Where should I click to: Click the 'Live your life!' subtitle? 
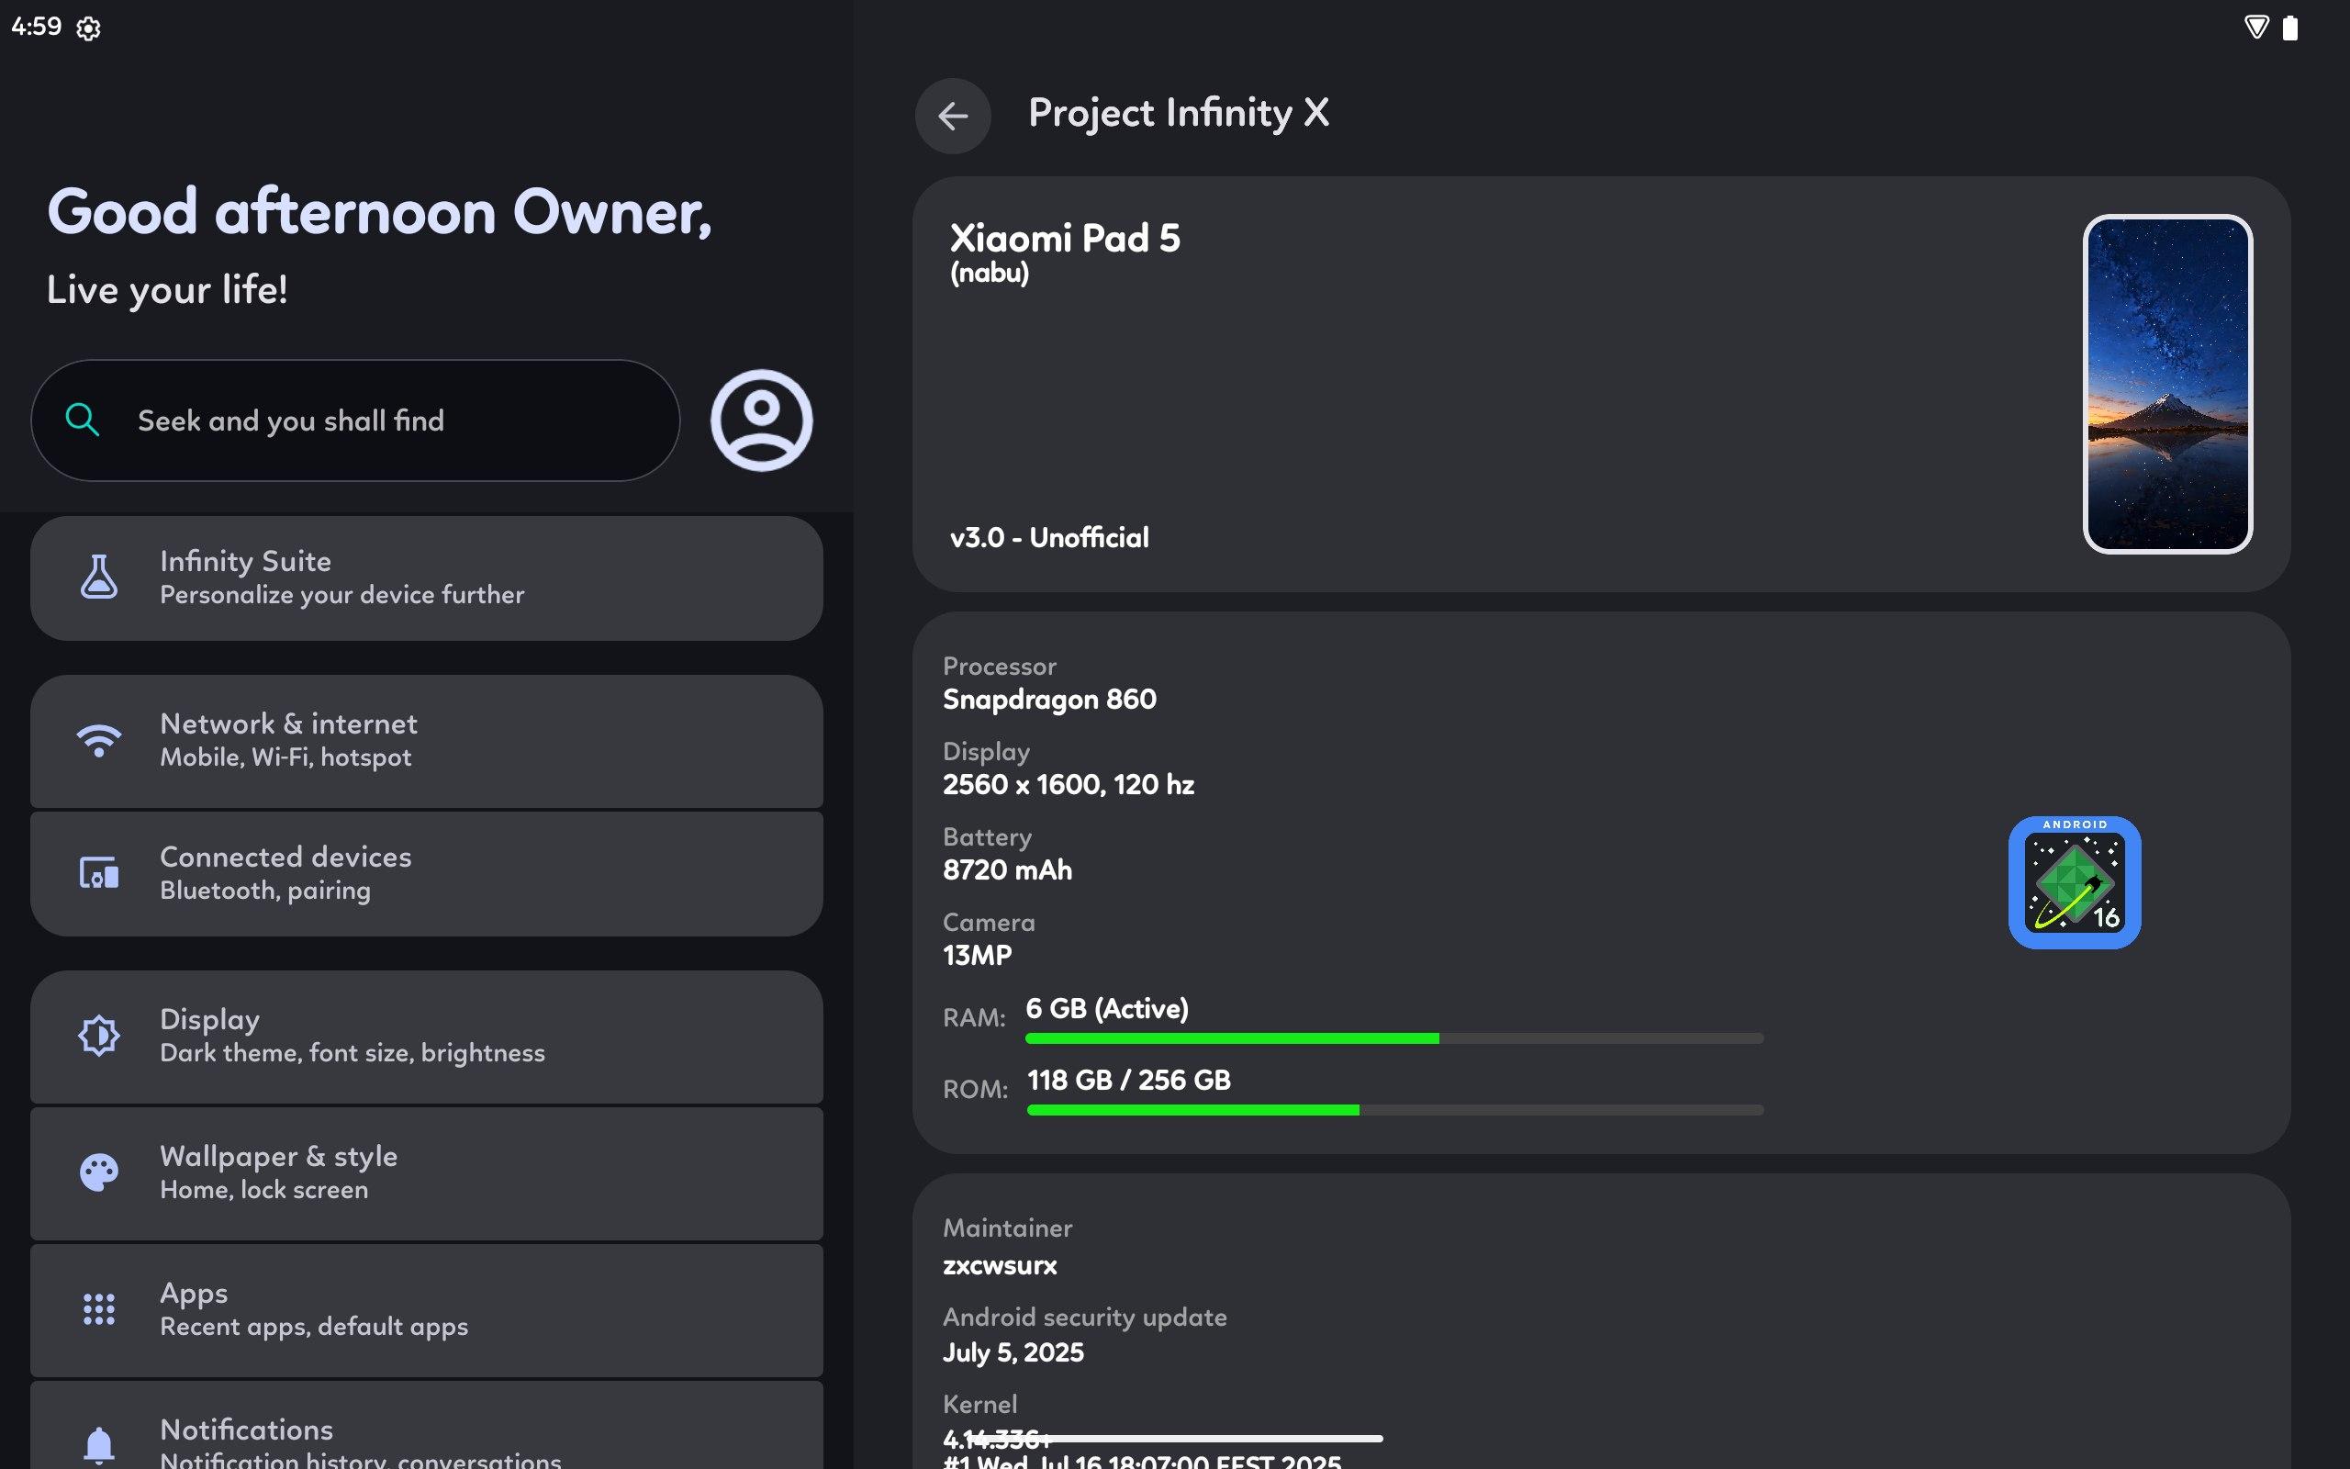[166, 289]
